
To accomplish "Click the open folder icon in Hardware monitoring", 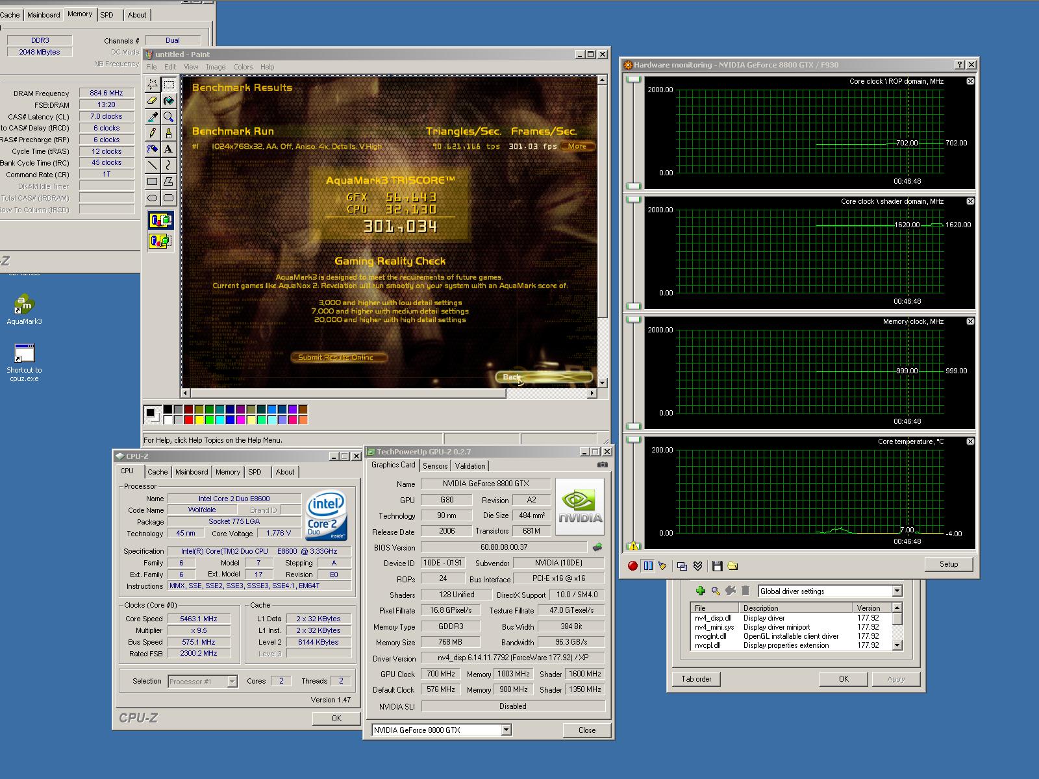I will tap(732, 566).
